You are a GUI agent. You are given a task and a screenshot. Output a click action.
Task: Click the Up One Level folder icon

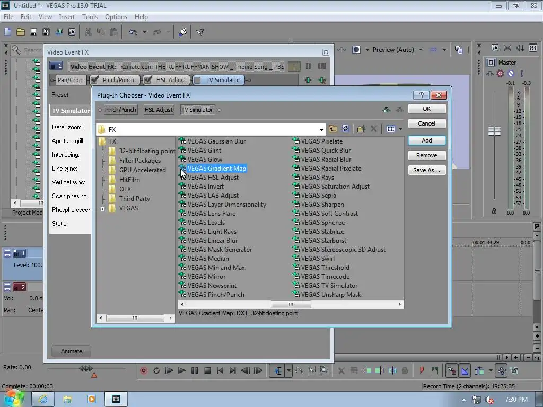point(333,129)
